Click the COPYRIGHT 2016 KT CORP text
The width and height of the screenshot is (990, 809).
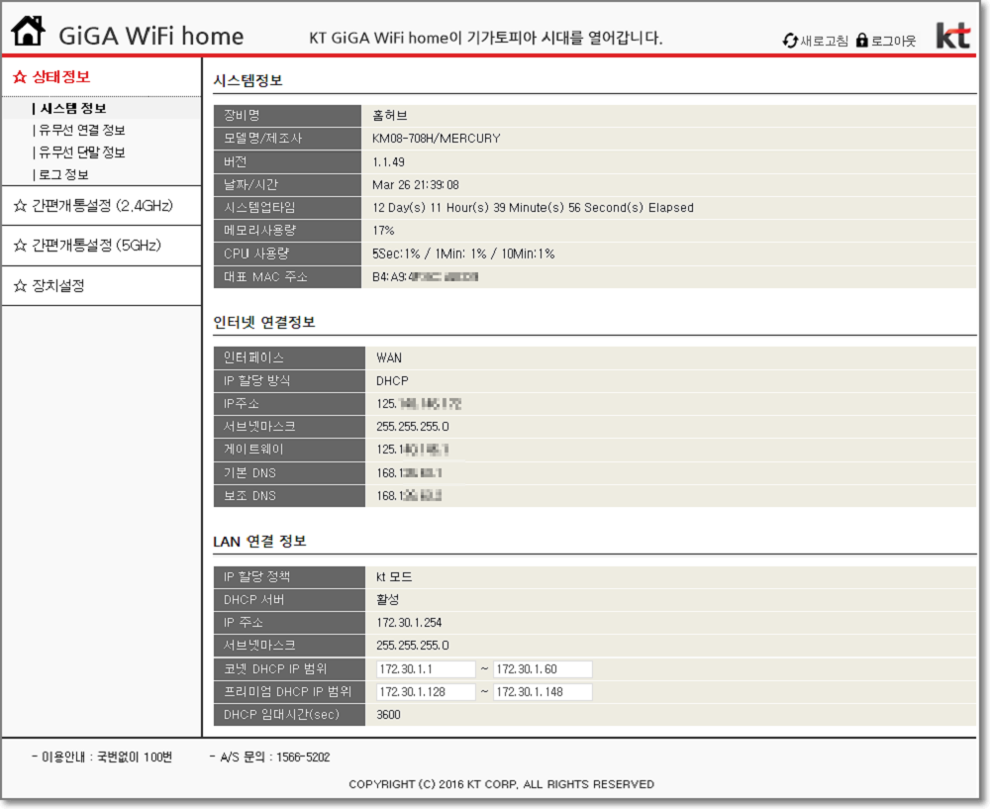[501, 784]
